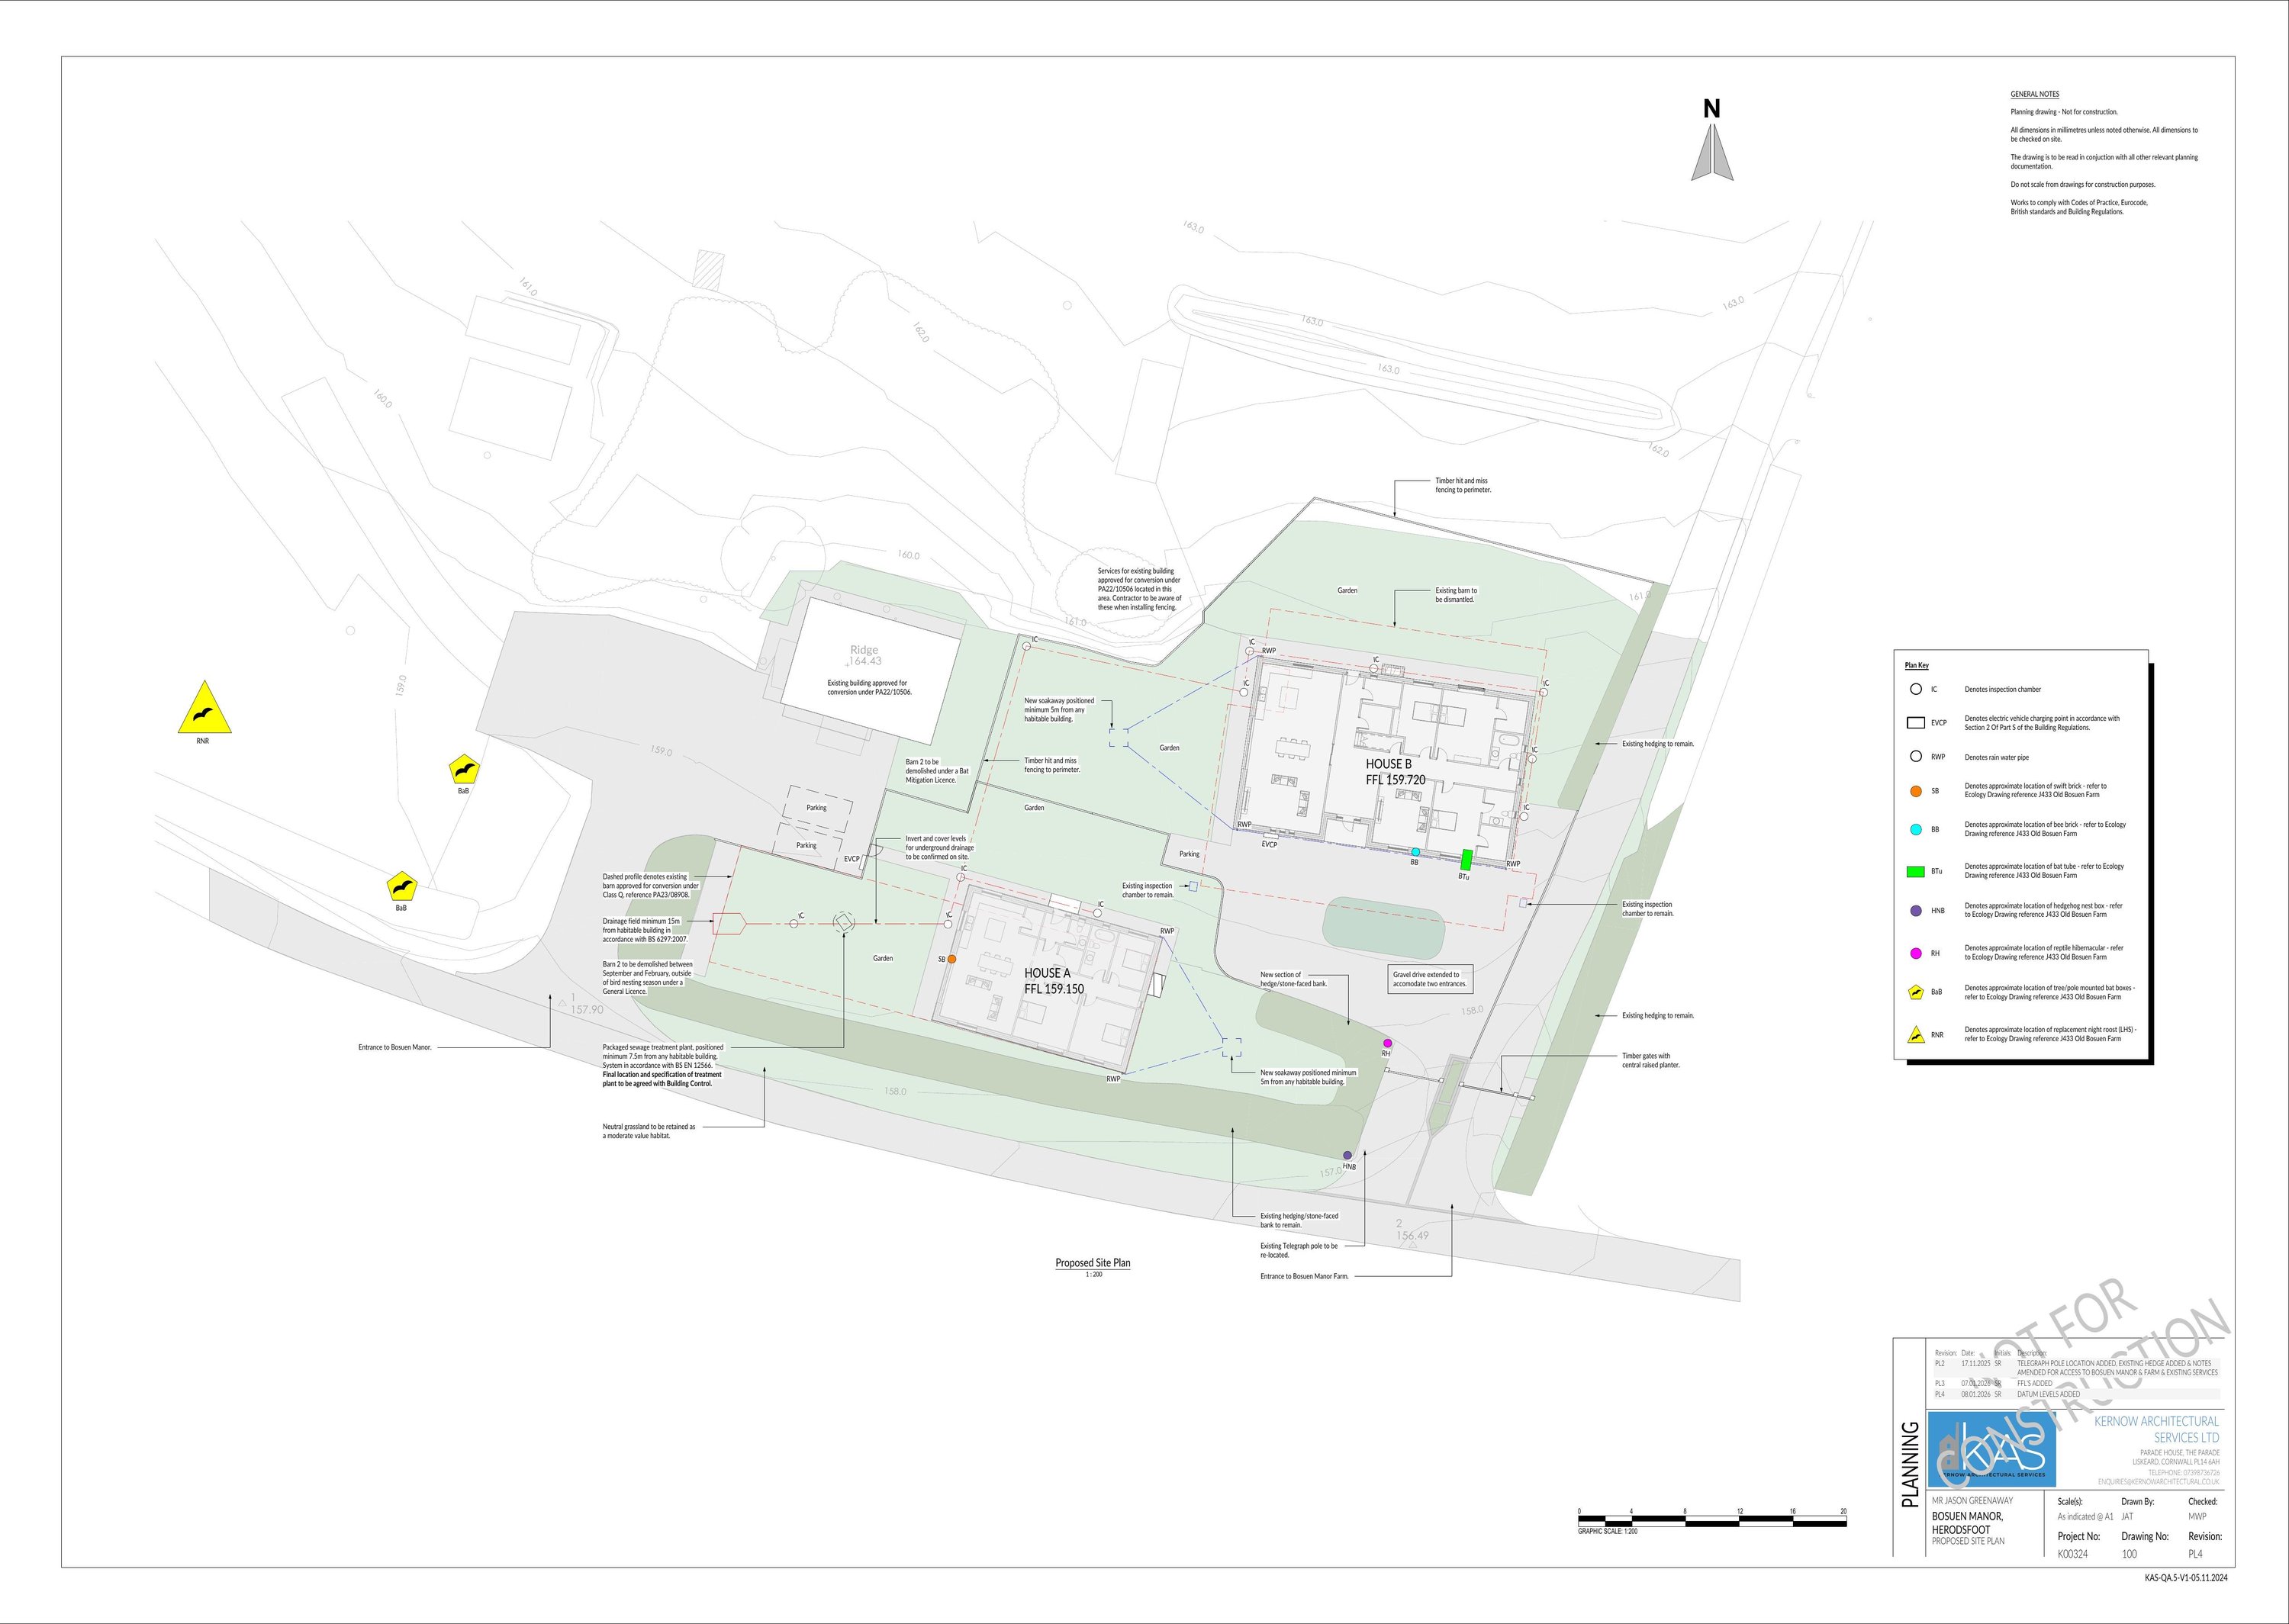Screen dimensions: 2289x1624
Task: Click the green BTu bat tube marker on House B
Action: point(1467,858)
